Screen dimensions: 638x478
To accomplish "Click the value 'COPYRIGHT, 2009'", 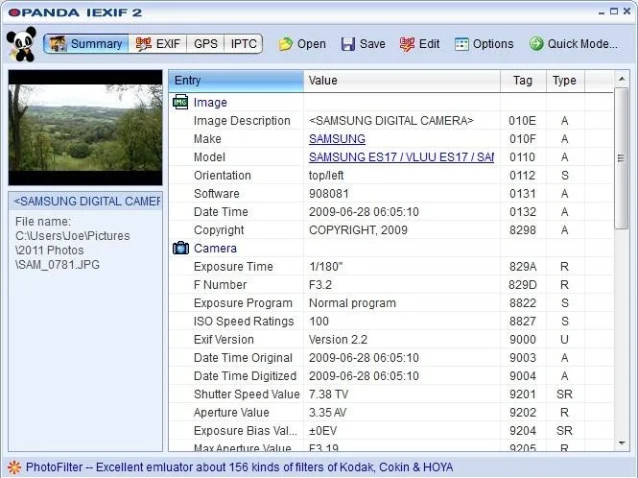I will tap(358, 229).
